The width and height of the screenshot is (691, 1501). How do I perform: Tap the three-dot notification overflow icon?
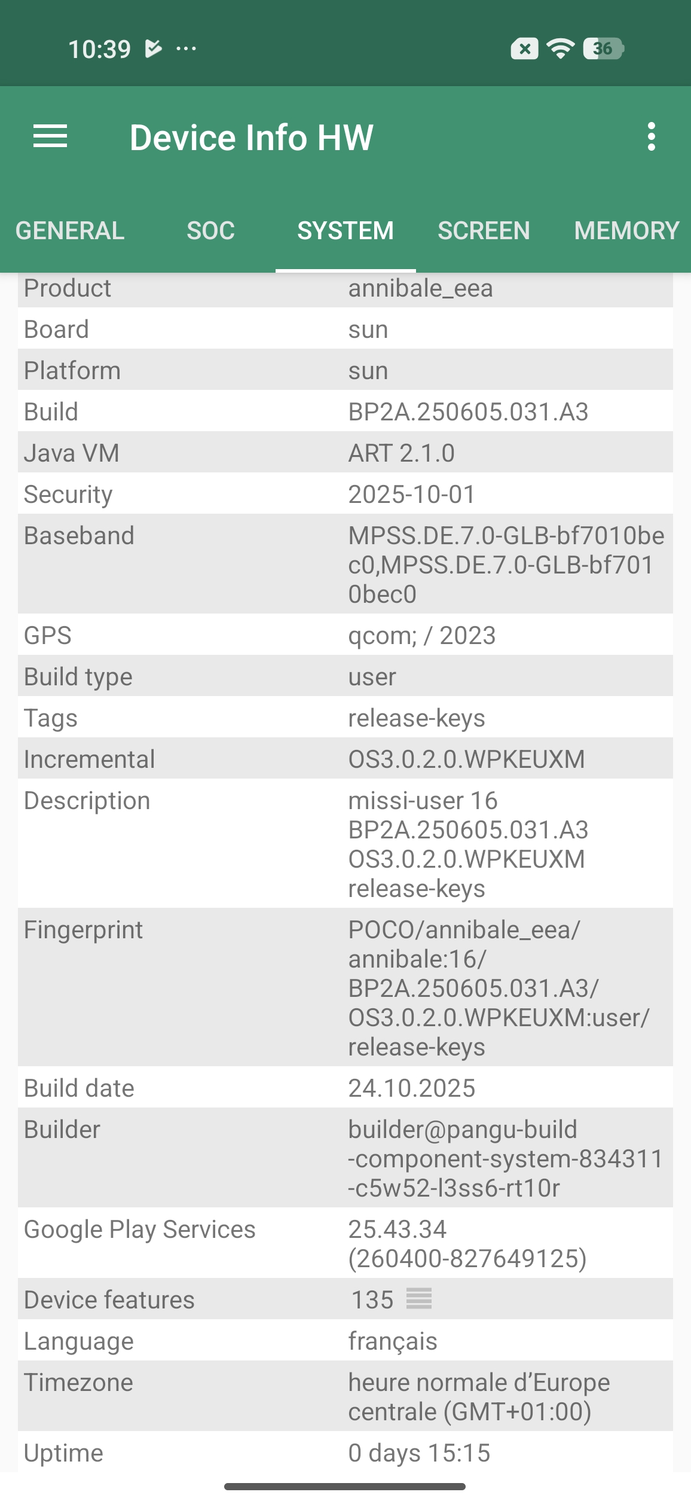186,48
